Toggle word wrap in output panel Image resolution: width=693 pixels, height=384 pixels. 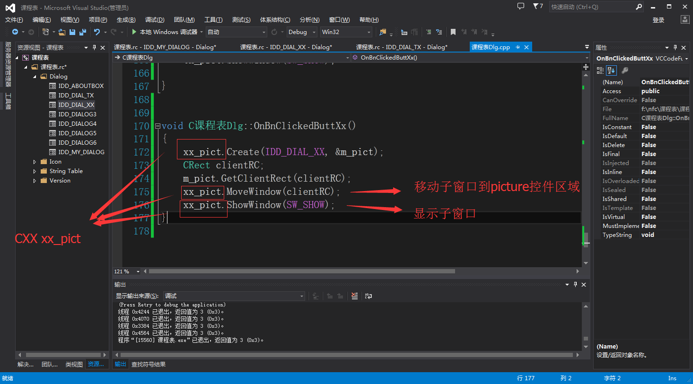pyautogui.click(x=368, y=296)
